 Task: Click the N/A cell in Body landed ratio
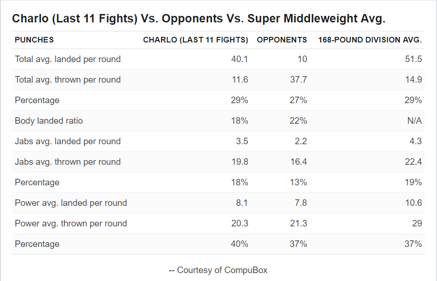pyautogui.click(x=415, y=121)
